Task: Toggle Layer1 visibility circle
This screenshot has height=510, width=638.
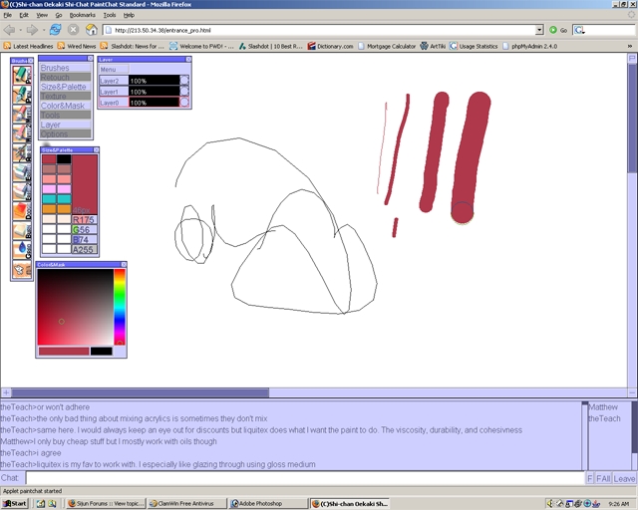Action: 184,91
